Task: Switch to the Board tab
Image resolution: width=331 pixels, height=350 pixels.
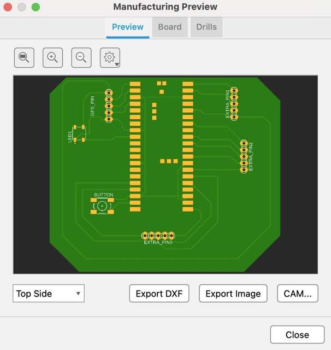Action: [169, 27]
